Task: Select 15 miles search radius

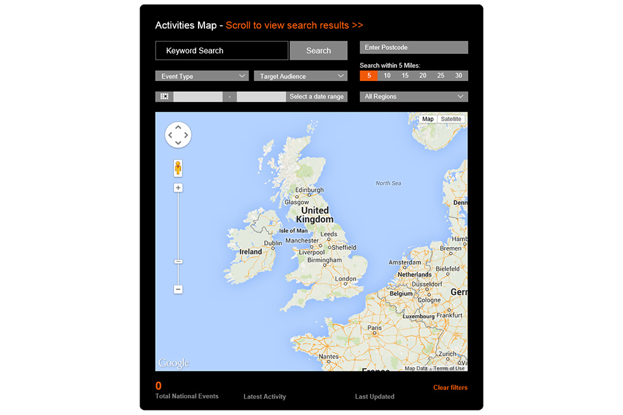Action: 404,76
